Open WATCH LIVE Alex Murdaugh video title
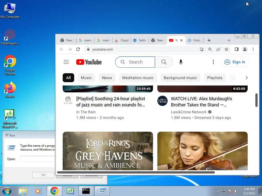The image size is (262, 196). click(201, 102)
